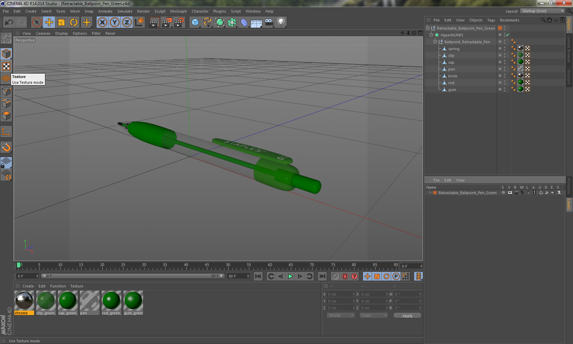Viewport: 573px width, 344px height.
Task: Switch to Model mode
Action: [6, 54]
